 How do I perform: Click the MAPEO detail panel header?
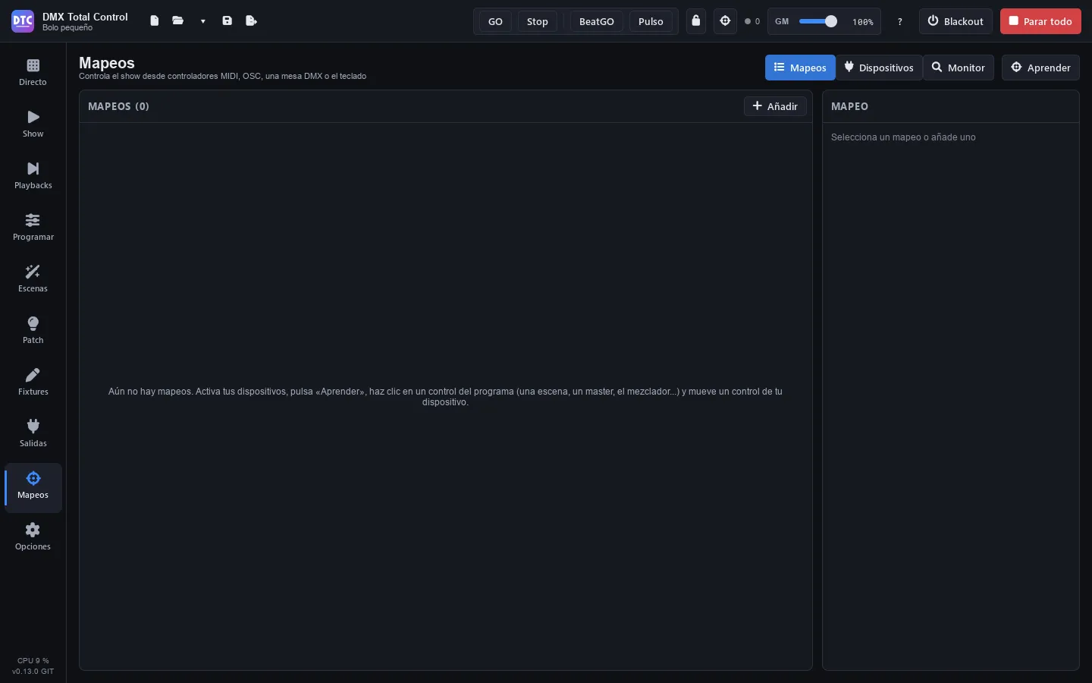tap(849, 106)
